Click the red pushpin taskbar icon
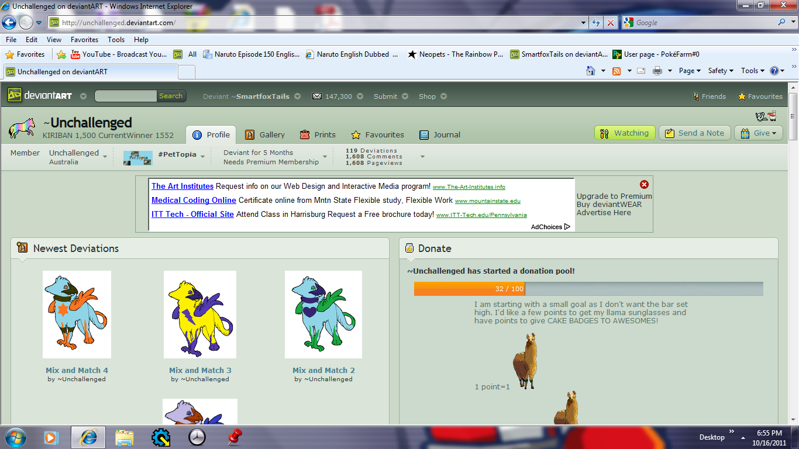Screen dimensions: 799x449 [x=235, y=437]
